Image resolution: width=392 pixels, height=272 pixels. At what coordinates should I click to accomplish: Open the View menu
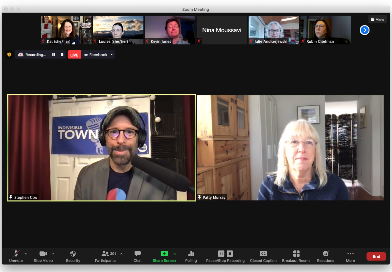point(377,19)
